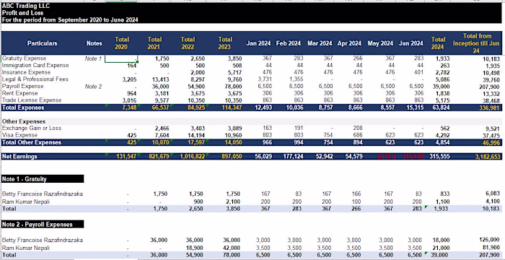
Task: Click the 'Jun 2024' column header
Action: tap(411, 43)
